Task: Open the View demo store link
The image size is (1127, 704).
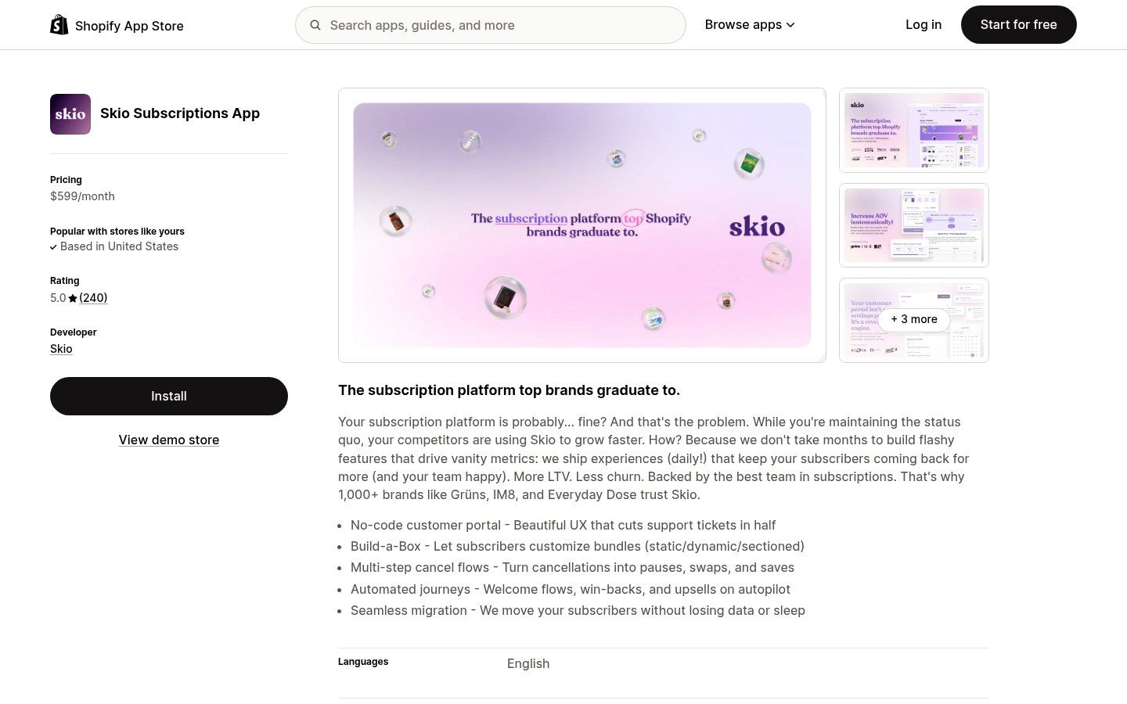Action: (x=168, y=440)
